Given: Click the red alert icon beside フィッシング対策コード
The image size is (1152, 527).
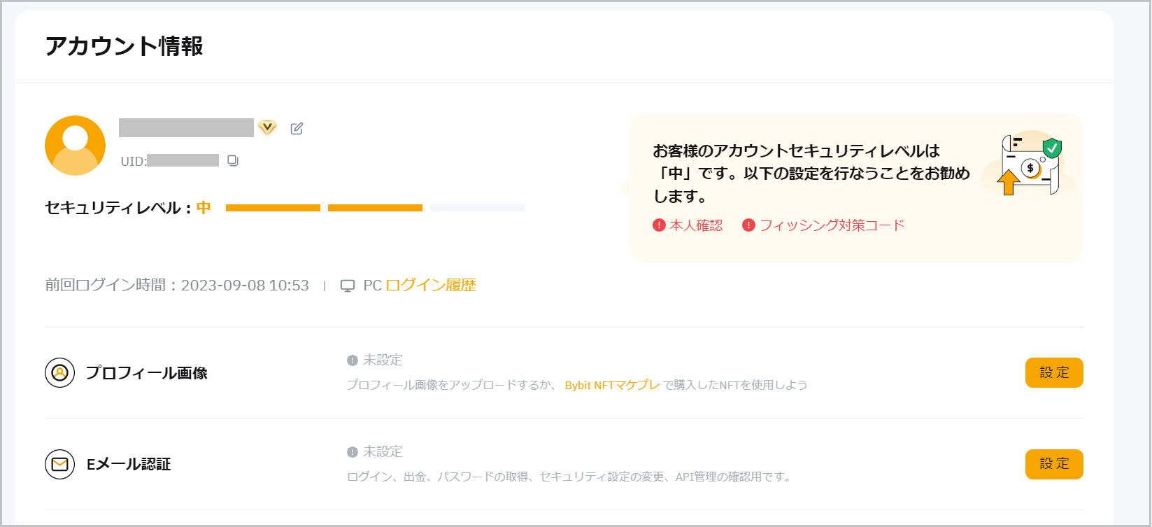Looking at the screenshot, I should [748, 225].
